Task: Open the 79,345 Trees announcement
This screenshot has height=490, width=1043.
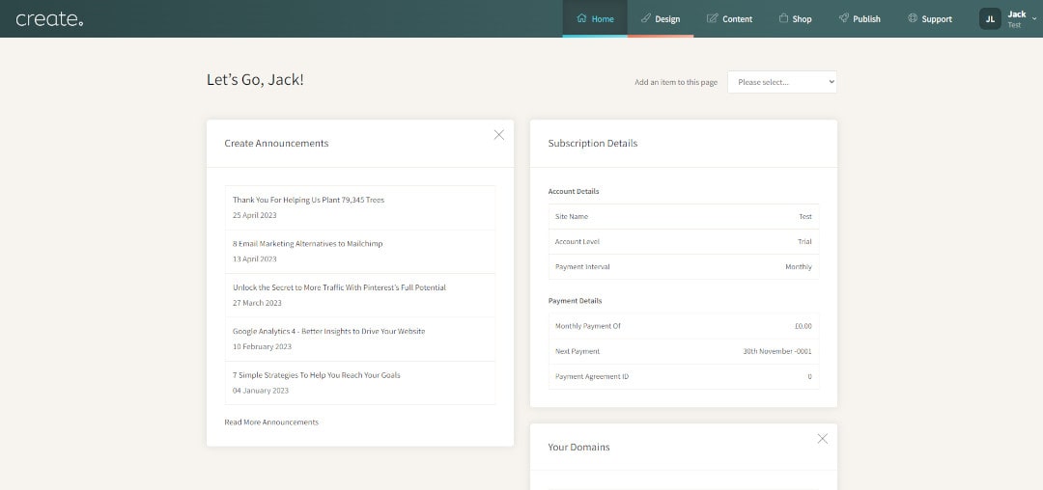Action: (x=360, y=207)
